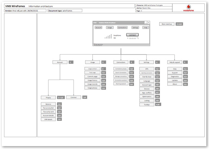Click the Diagnostics box under Help & support

(174, 77)
